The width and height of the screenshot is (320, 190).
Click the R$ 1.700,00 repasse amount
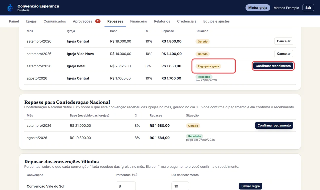(171, 78)
